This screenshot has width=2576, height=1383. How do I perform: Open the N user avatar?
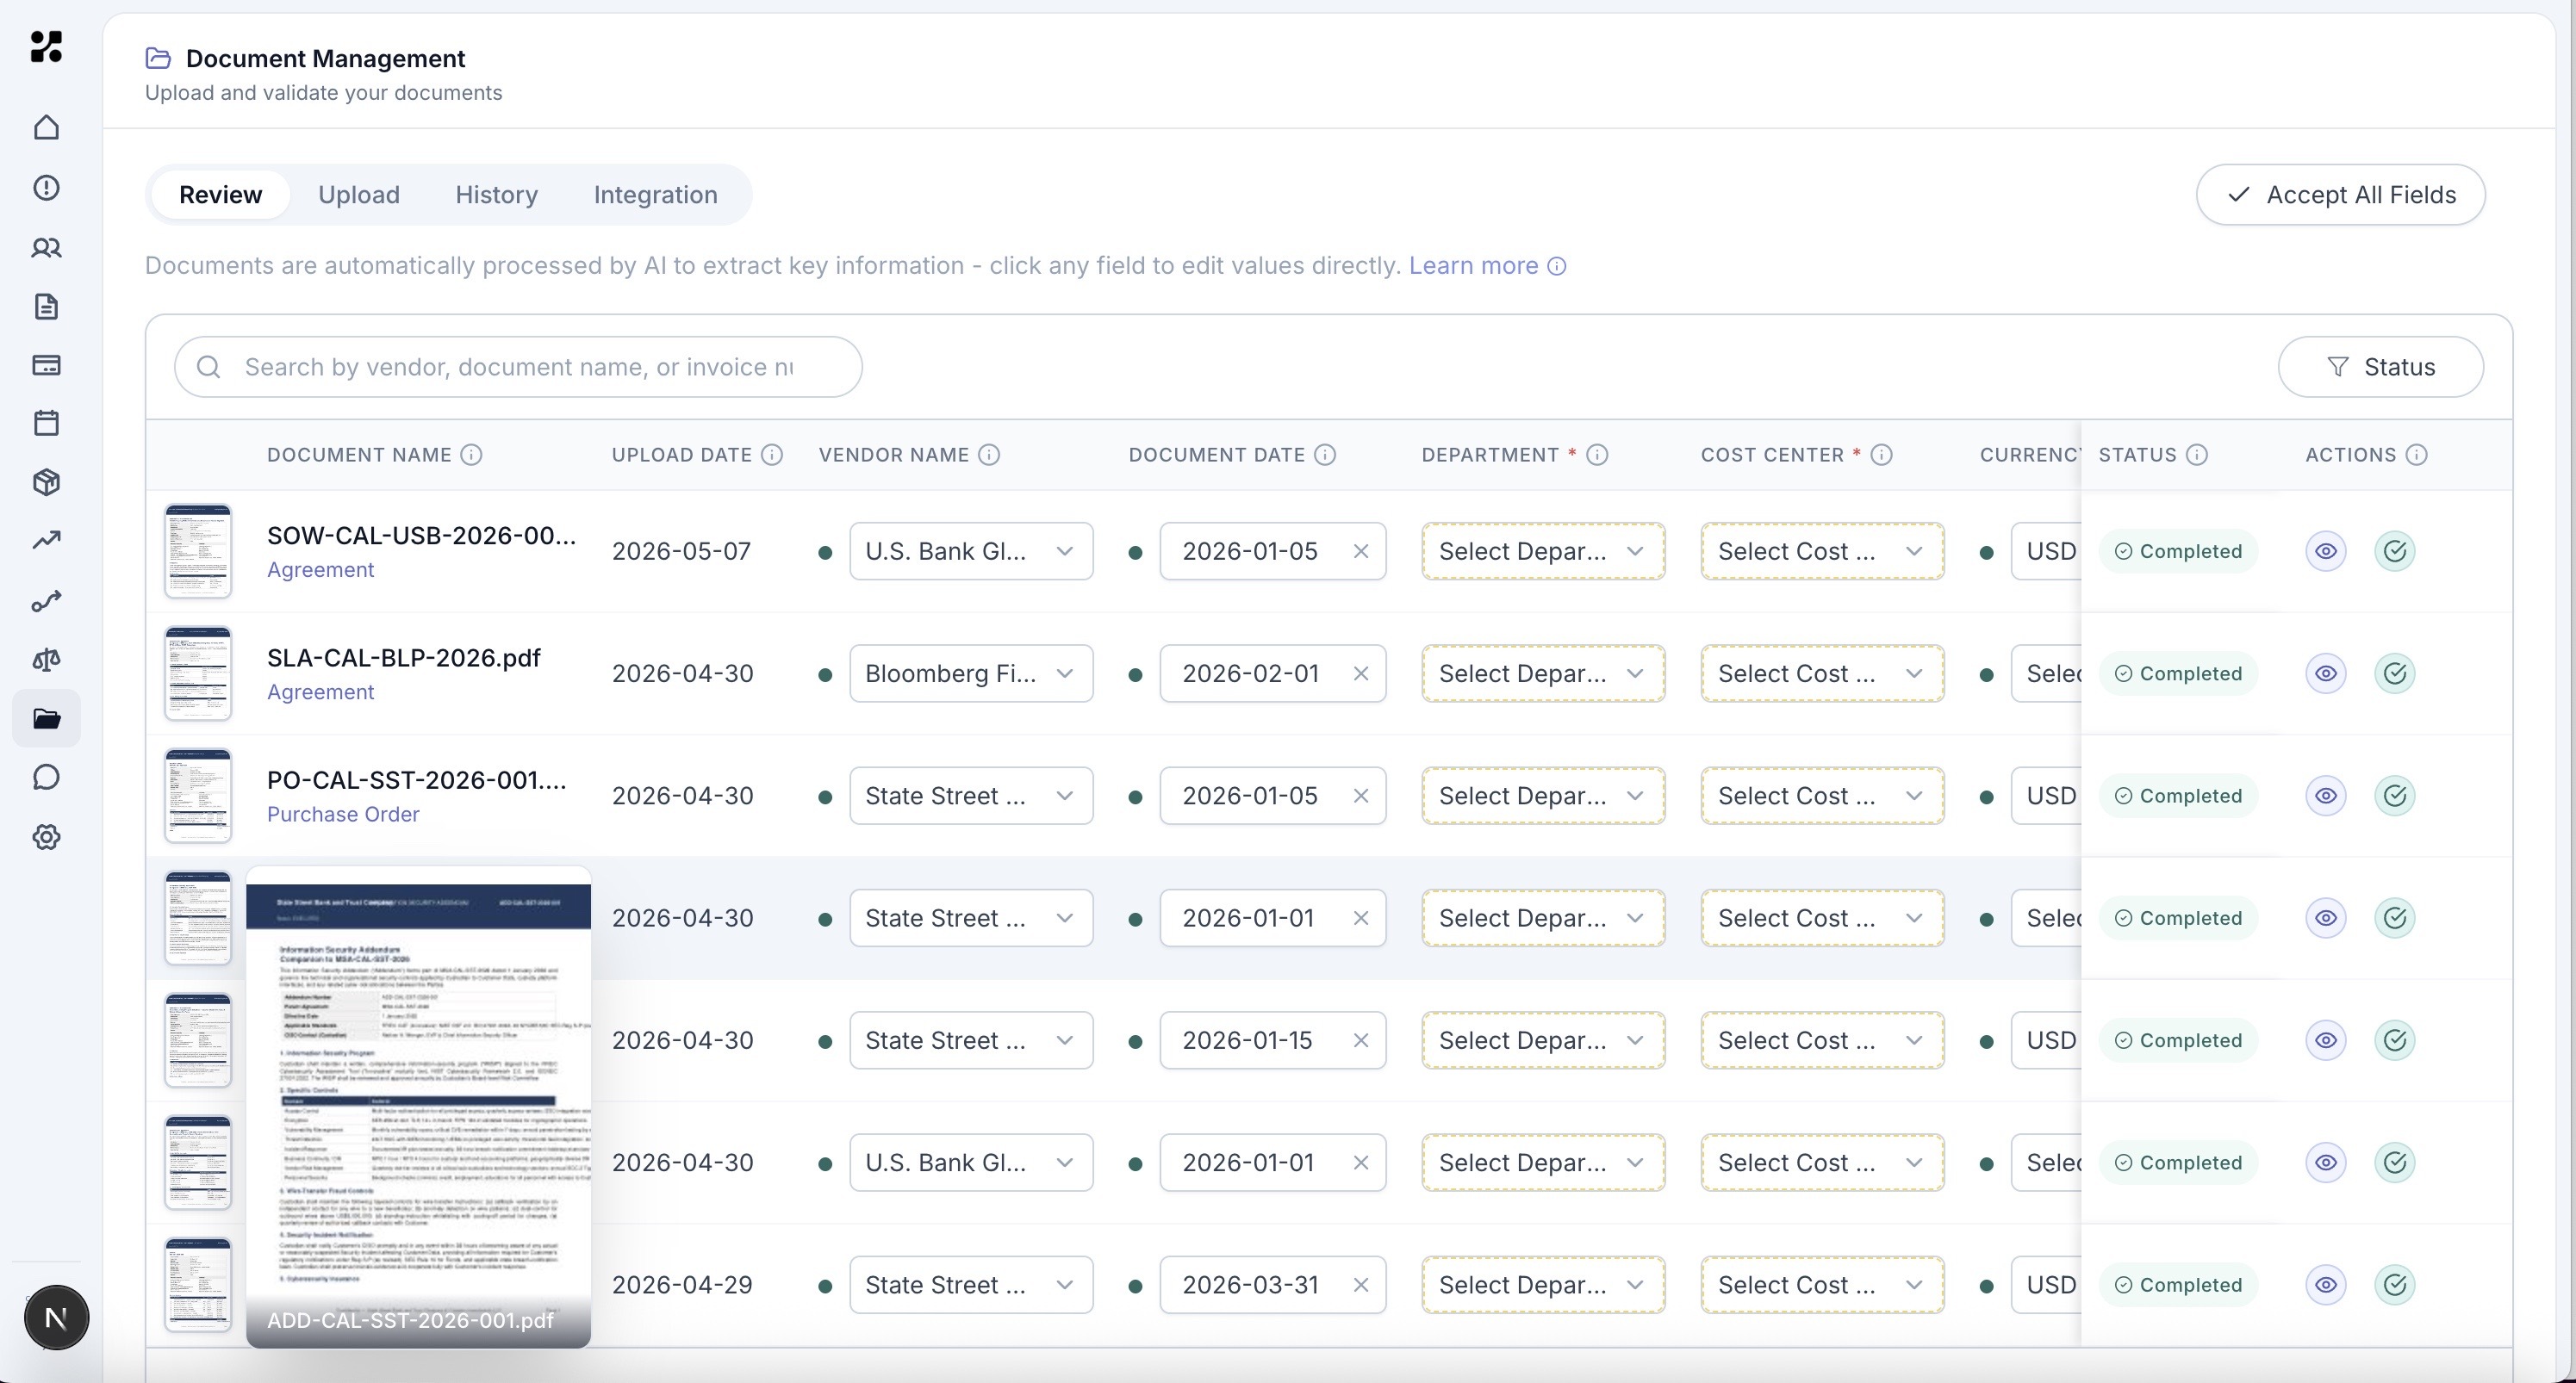click(x=56, y=1317)
